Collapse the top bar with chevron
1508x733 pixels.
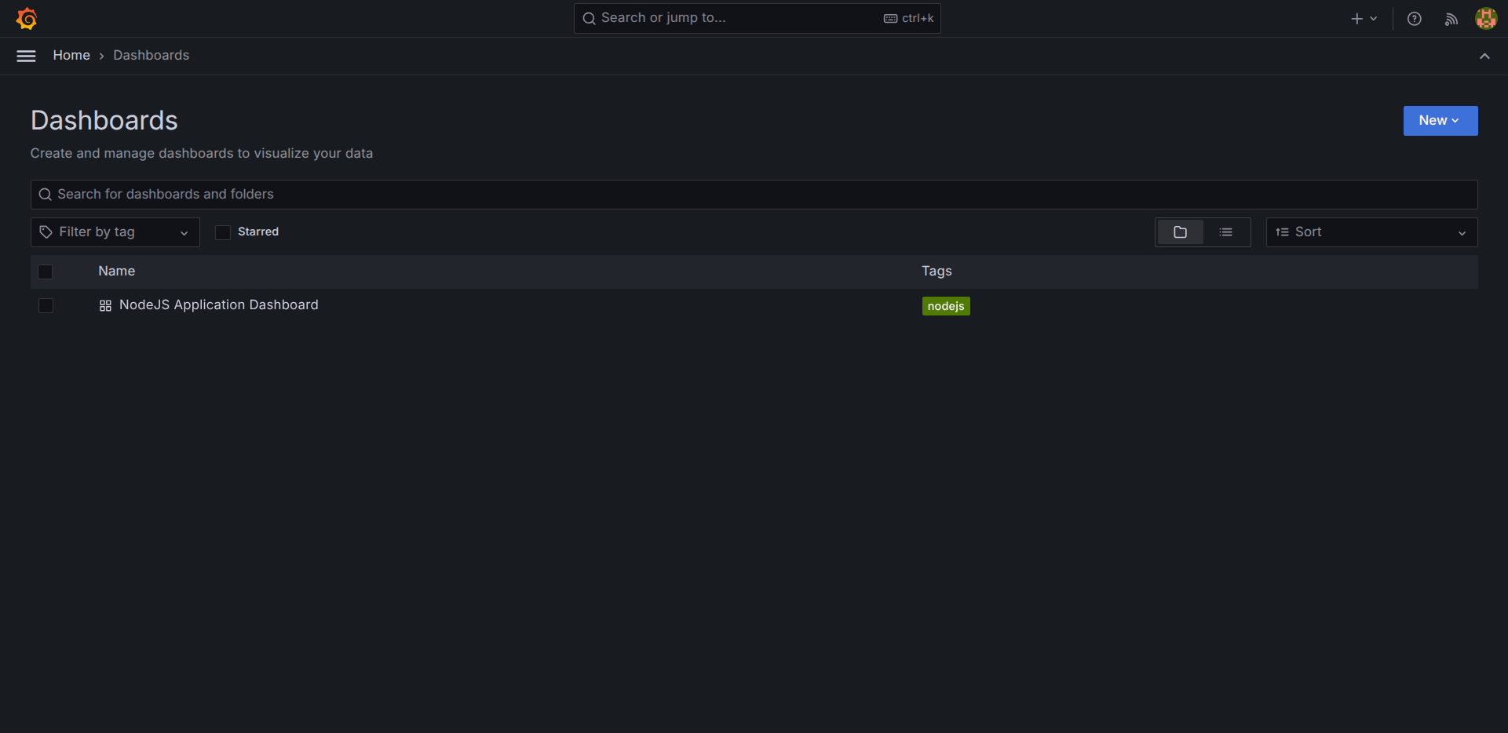click(x=1484, y=57)
